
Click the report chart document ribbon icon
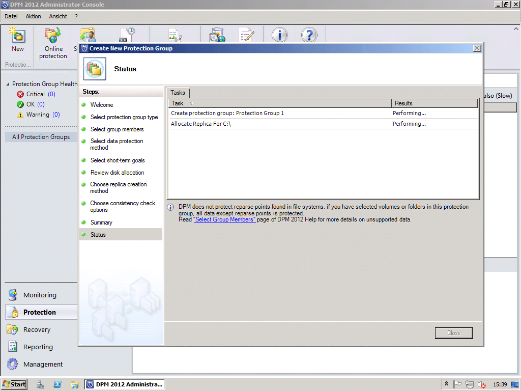click(175, 35)
